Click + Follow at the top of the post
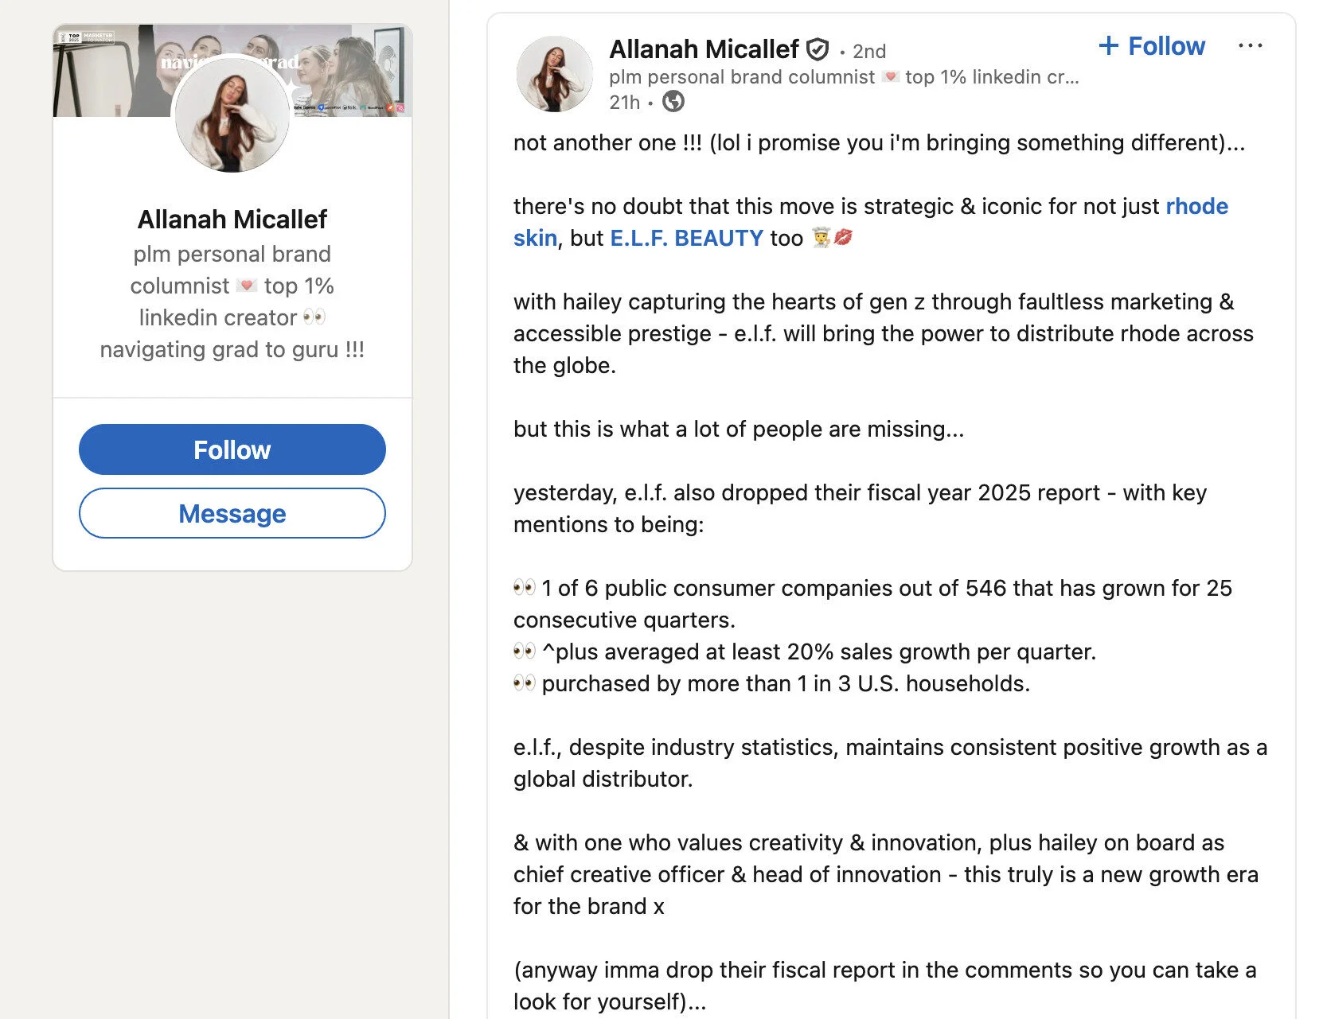Viewport: 1323px width, 1019px height. click(1151, 46)
